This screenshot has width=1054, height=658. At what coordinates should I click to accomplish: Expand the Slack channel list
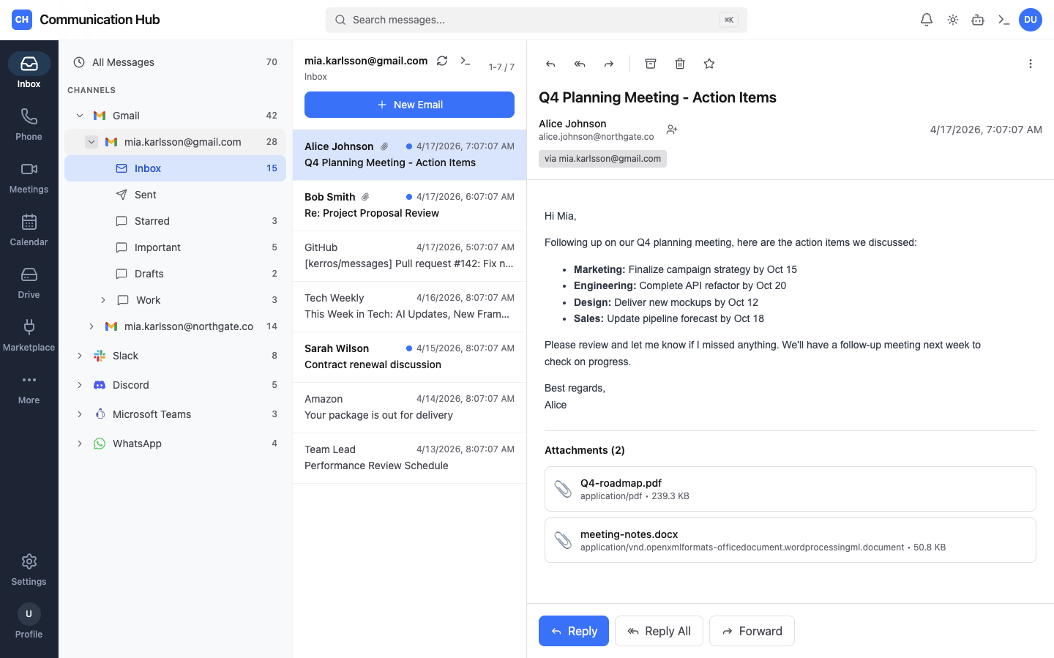(80, 356)
